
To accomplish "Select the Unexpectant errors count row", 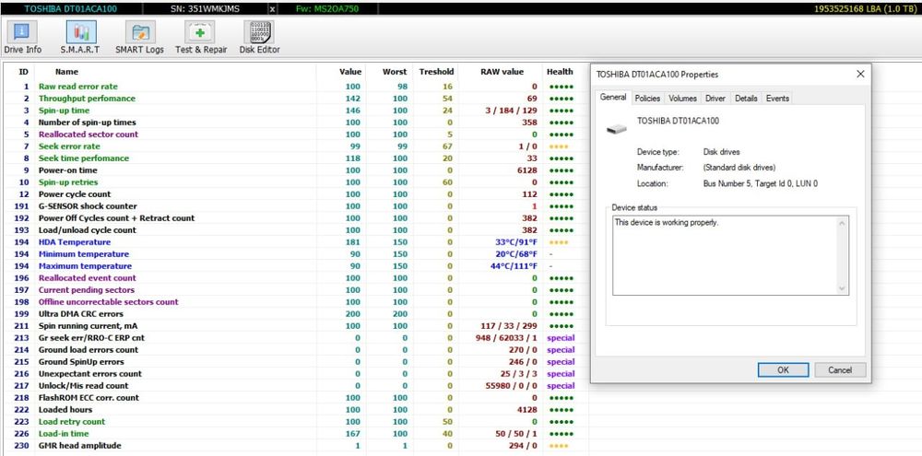I will point(296,374).
